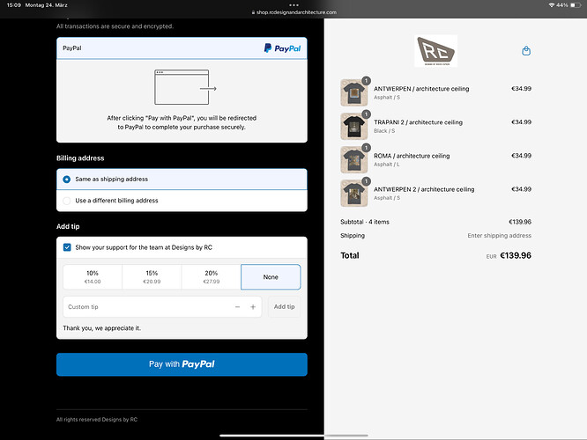
Task: Click 'ANTWERPEN 2 / architecture ceiling' item name
Action: tap(424, 189)
